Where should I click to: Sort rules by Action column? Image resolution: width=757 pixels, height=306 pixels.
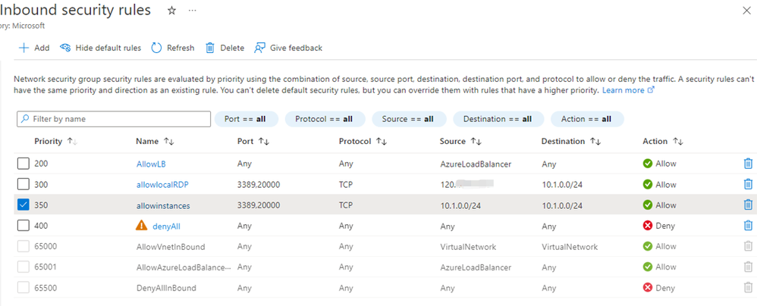tap(663, 141)
